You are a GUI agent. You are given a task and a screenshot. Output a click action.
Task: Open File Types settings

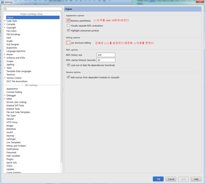(11, 116)
